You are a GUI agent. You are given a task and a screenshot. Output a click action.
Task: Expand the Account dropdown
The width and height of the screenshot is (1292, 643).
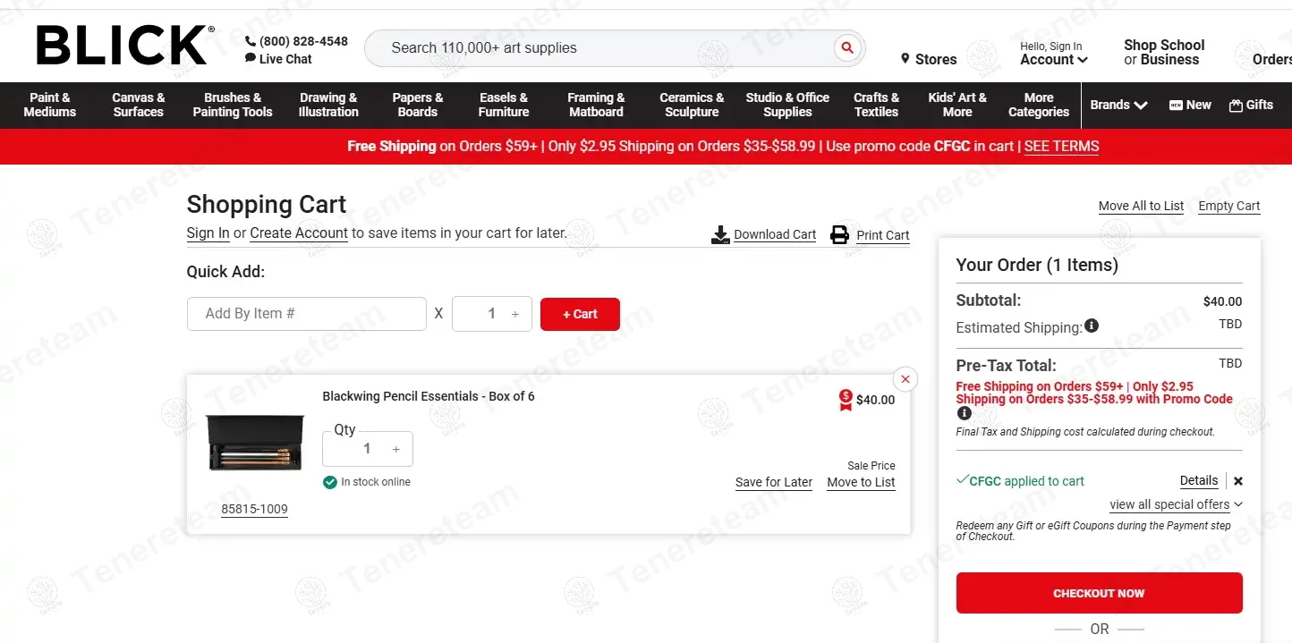1054,59
